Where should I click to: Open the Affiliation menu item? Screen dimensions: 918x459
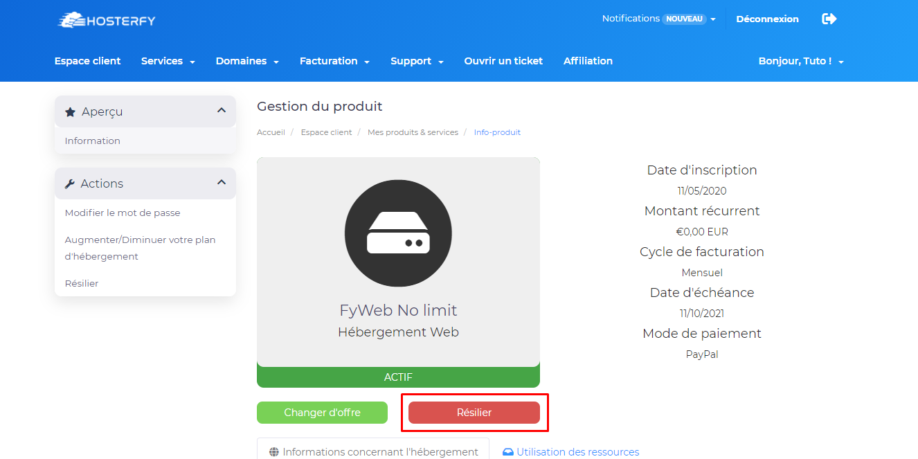pos(588,61)
